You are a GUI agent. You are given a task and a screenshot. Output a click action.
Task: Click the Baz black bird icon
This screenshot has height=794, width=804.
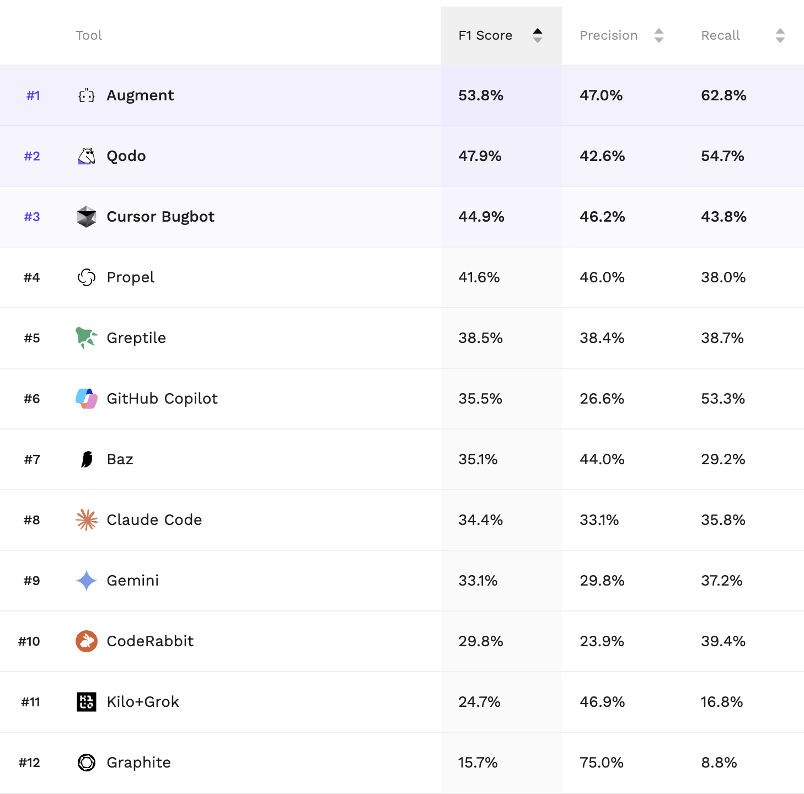(x=87, y=459)
